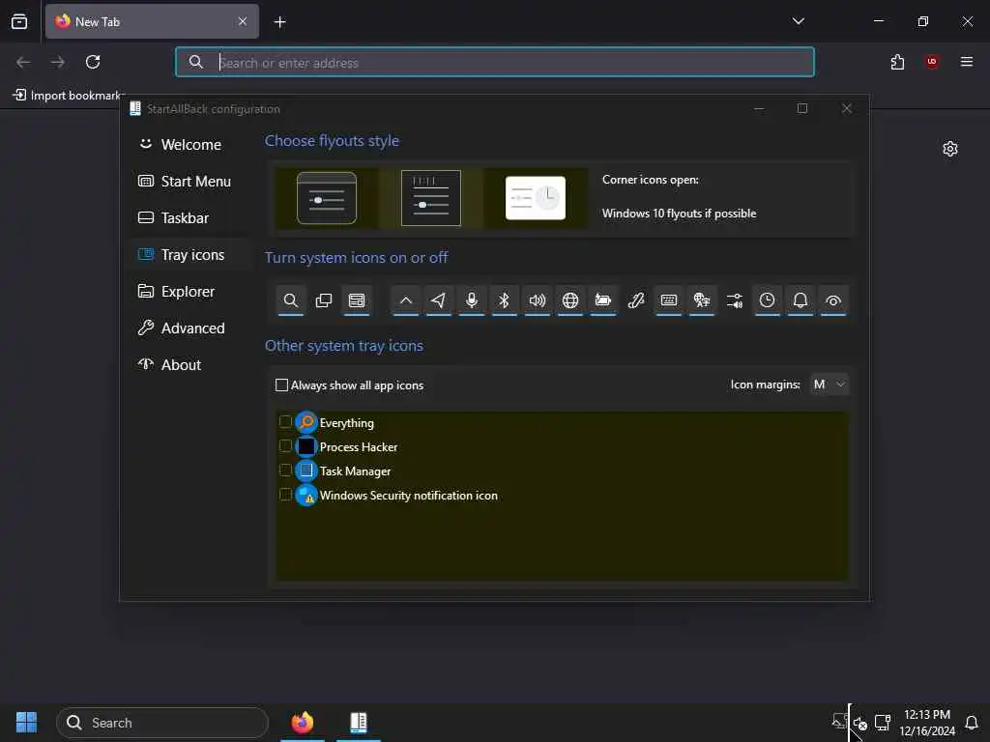Toggle the Network globe system icon
The width and height of the screenshot is (990, 742).
click(570, 300)
